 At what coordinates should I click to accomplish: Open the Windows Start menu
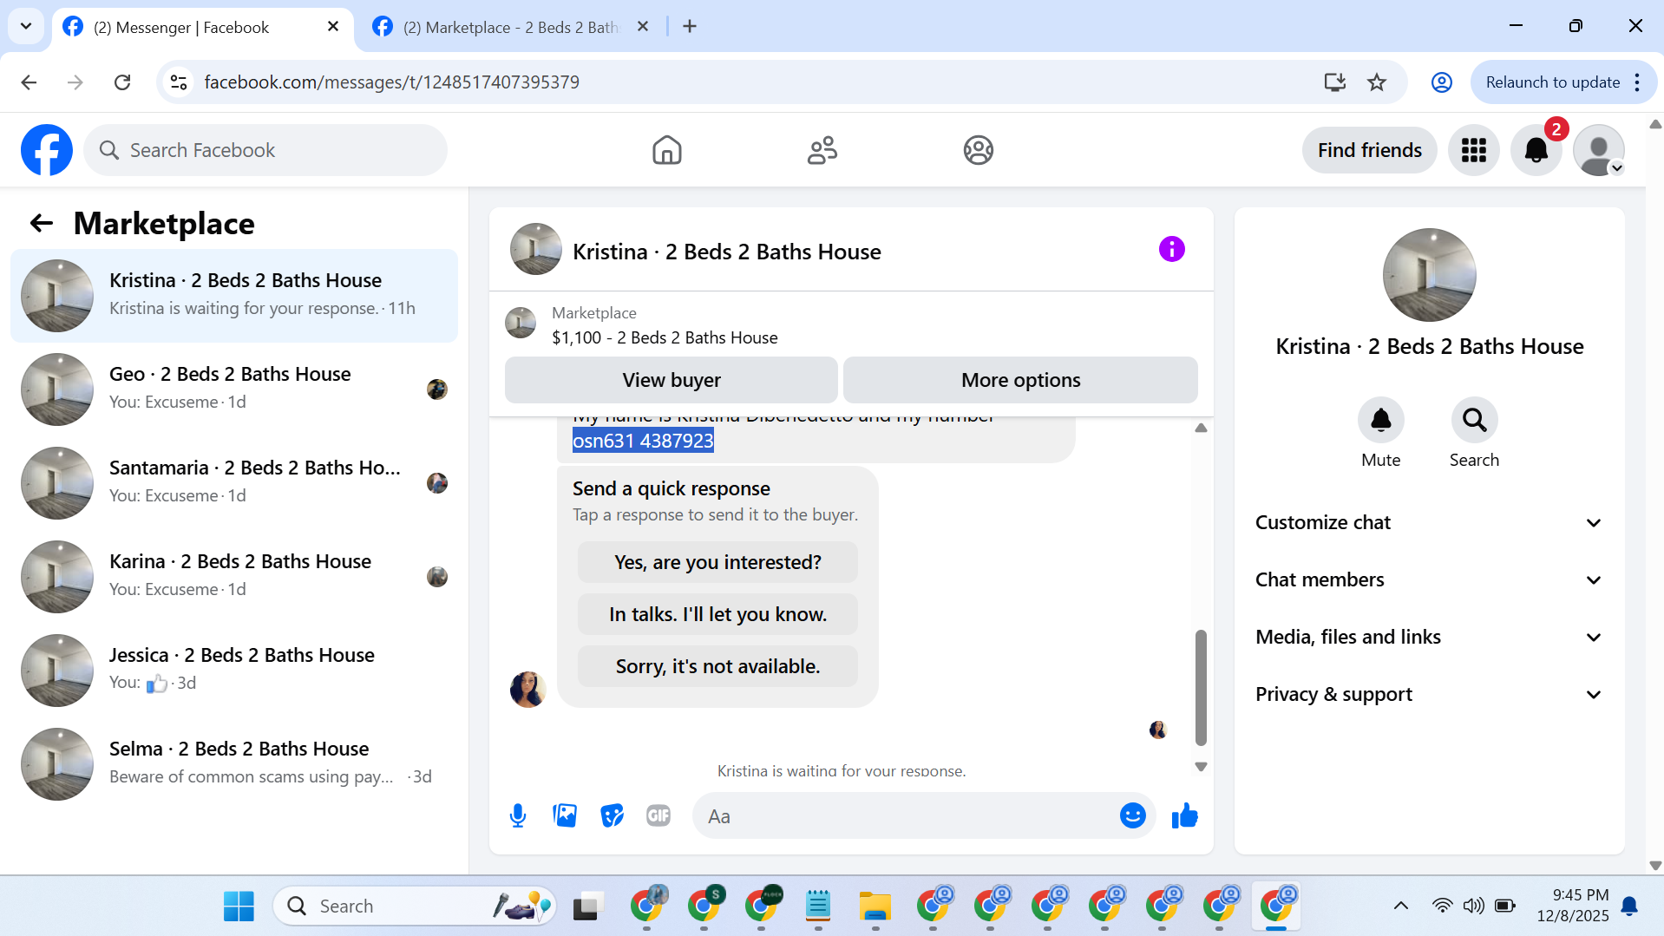point(239,906)
